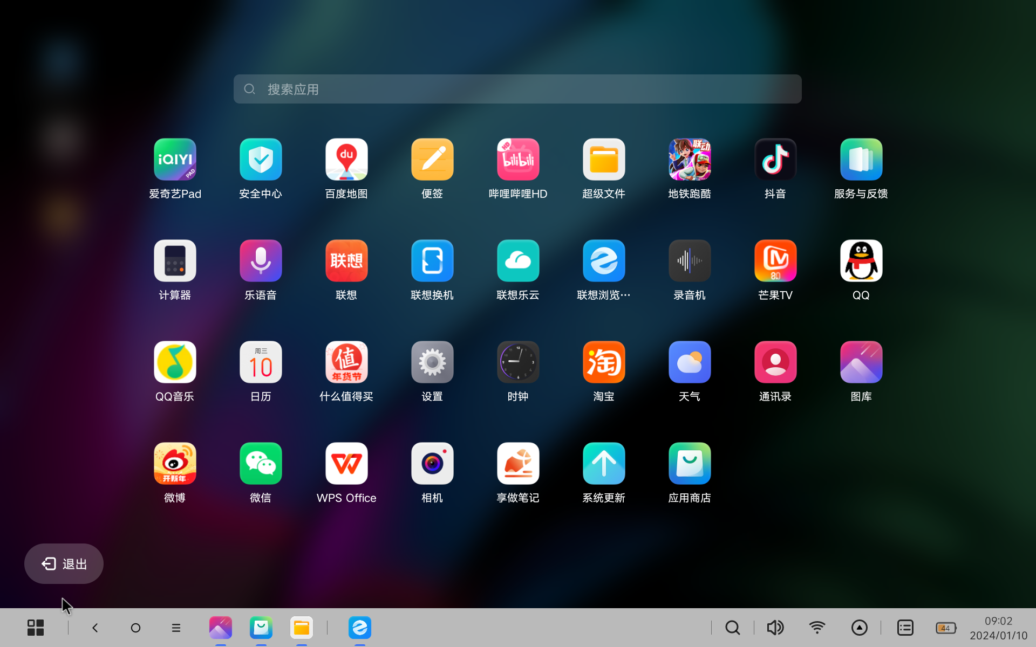Open the iQIYI Pad app

tap(175, 160)
